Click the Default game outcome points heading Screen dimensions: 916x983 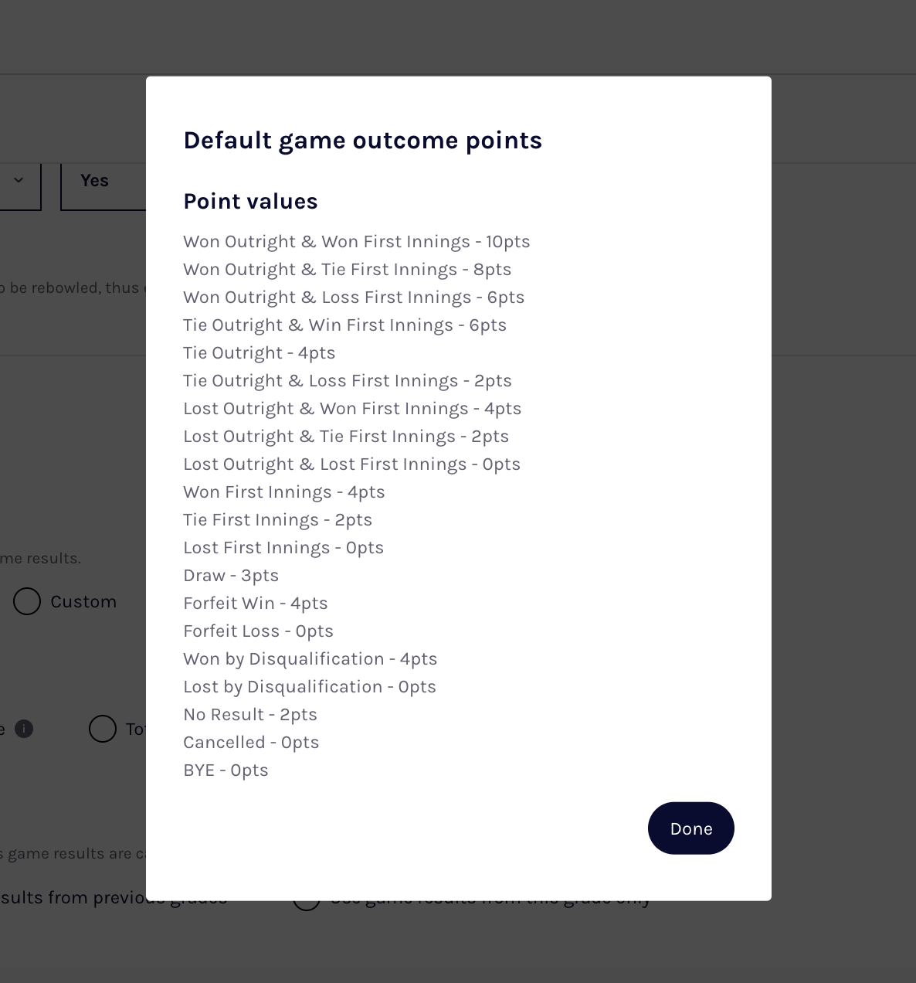[362, 141]
